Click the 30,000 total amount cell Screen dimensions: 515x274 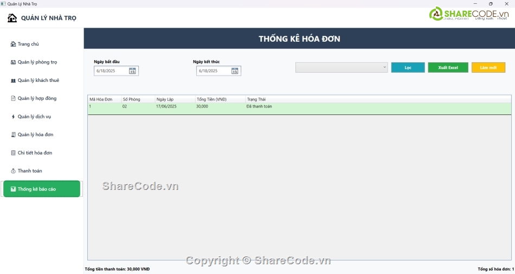tap(202, 106)
